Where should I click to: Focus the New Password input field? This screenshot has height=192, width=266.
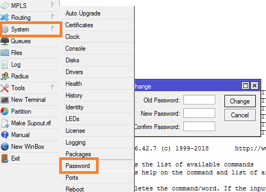click(x=199, y=113)
